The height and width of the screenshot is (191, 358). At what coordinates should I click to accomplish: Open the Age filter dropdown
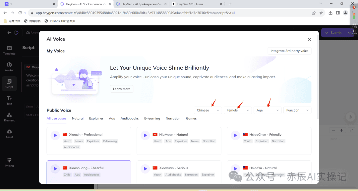tap(268, 111)
